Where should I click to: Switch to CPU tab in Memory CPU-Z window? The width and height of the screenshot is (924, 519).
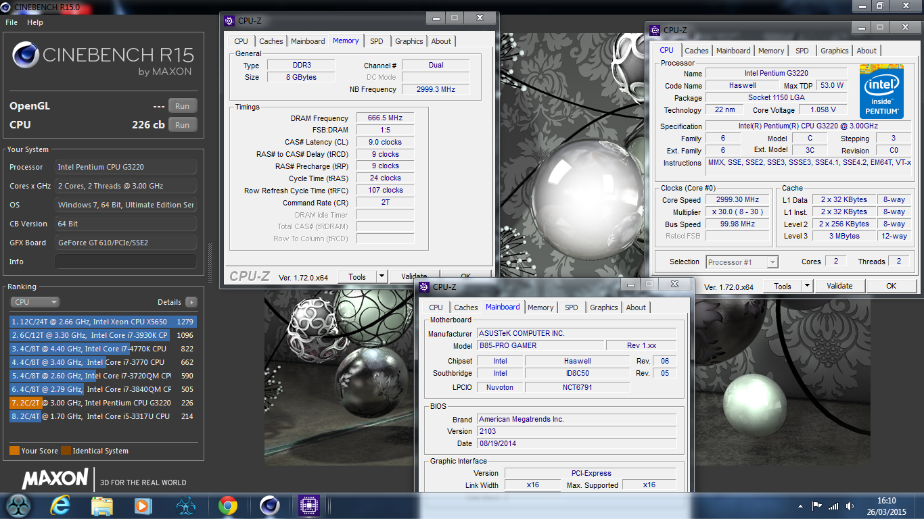tap(241, 41)
